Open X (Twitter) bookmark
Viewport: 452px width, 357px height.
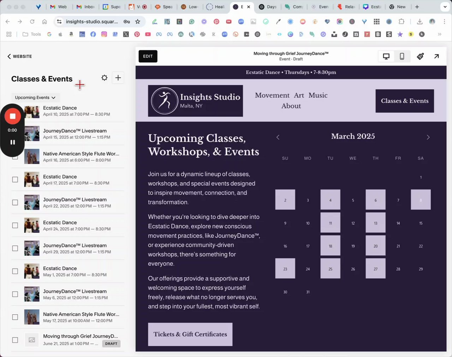point(126,34)
